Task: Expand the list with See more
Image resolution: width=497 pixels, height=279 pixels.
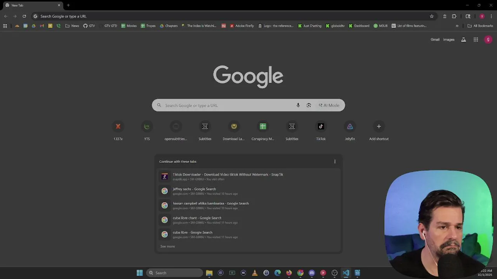Action: (x=168, y=246)
